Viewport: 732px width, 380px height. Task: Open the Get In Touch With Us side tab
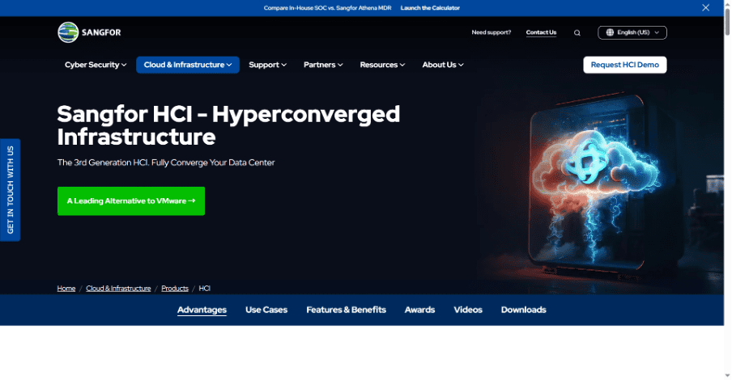point(11,190)
